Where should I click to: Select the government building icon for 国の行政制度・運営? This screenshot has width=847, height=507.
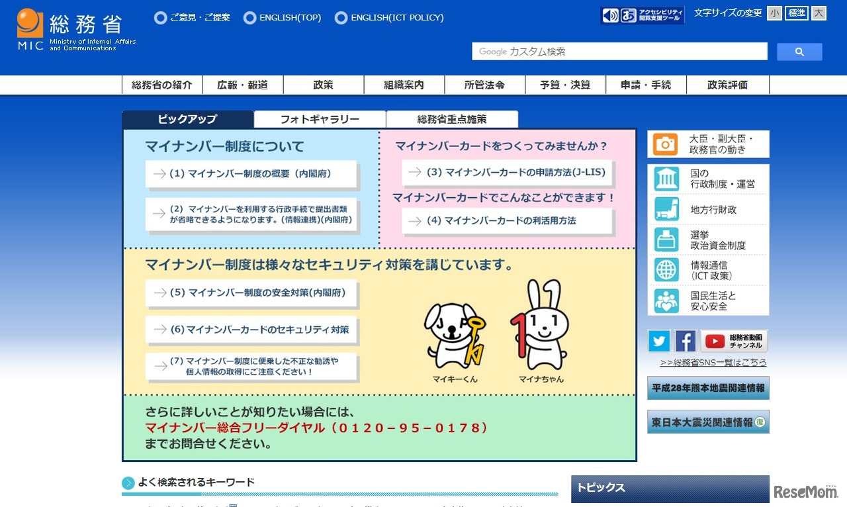665,179
